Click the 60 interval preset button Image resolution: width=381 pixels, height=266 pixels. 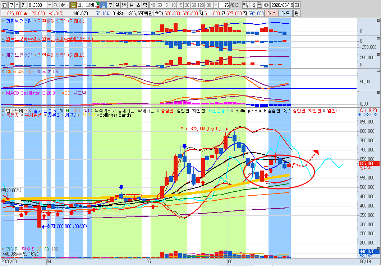pos(194,5)
